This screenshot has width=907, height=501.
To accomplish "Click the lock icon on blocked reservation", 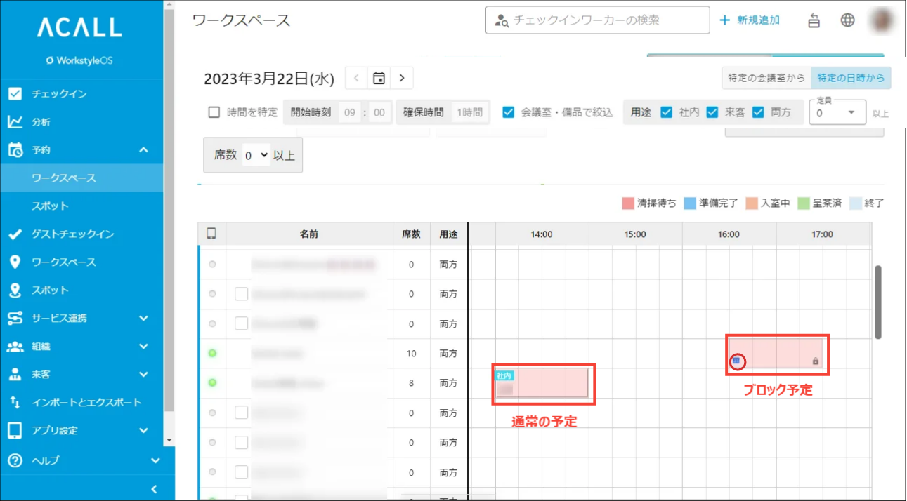I will click(x=815, y=361).
